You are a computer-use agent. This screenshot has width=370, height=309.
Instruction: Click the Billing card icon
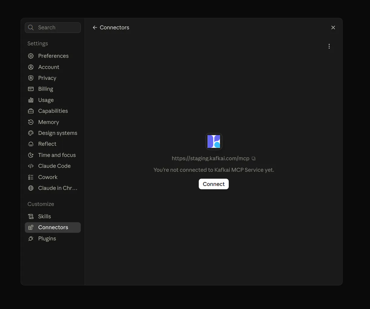tap(31, 89)
